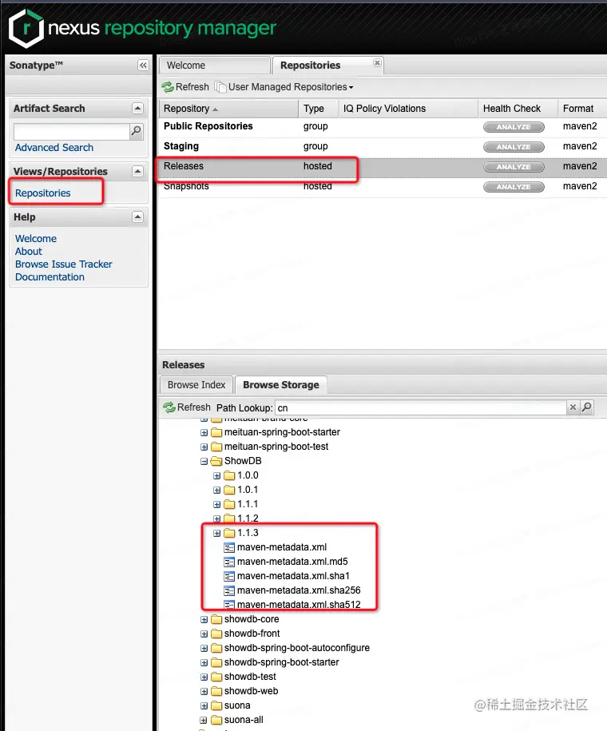Expand the 1.1.3 version folder
Screen dimensions: 607x731
(216, 534)
